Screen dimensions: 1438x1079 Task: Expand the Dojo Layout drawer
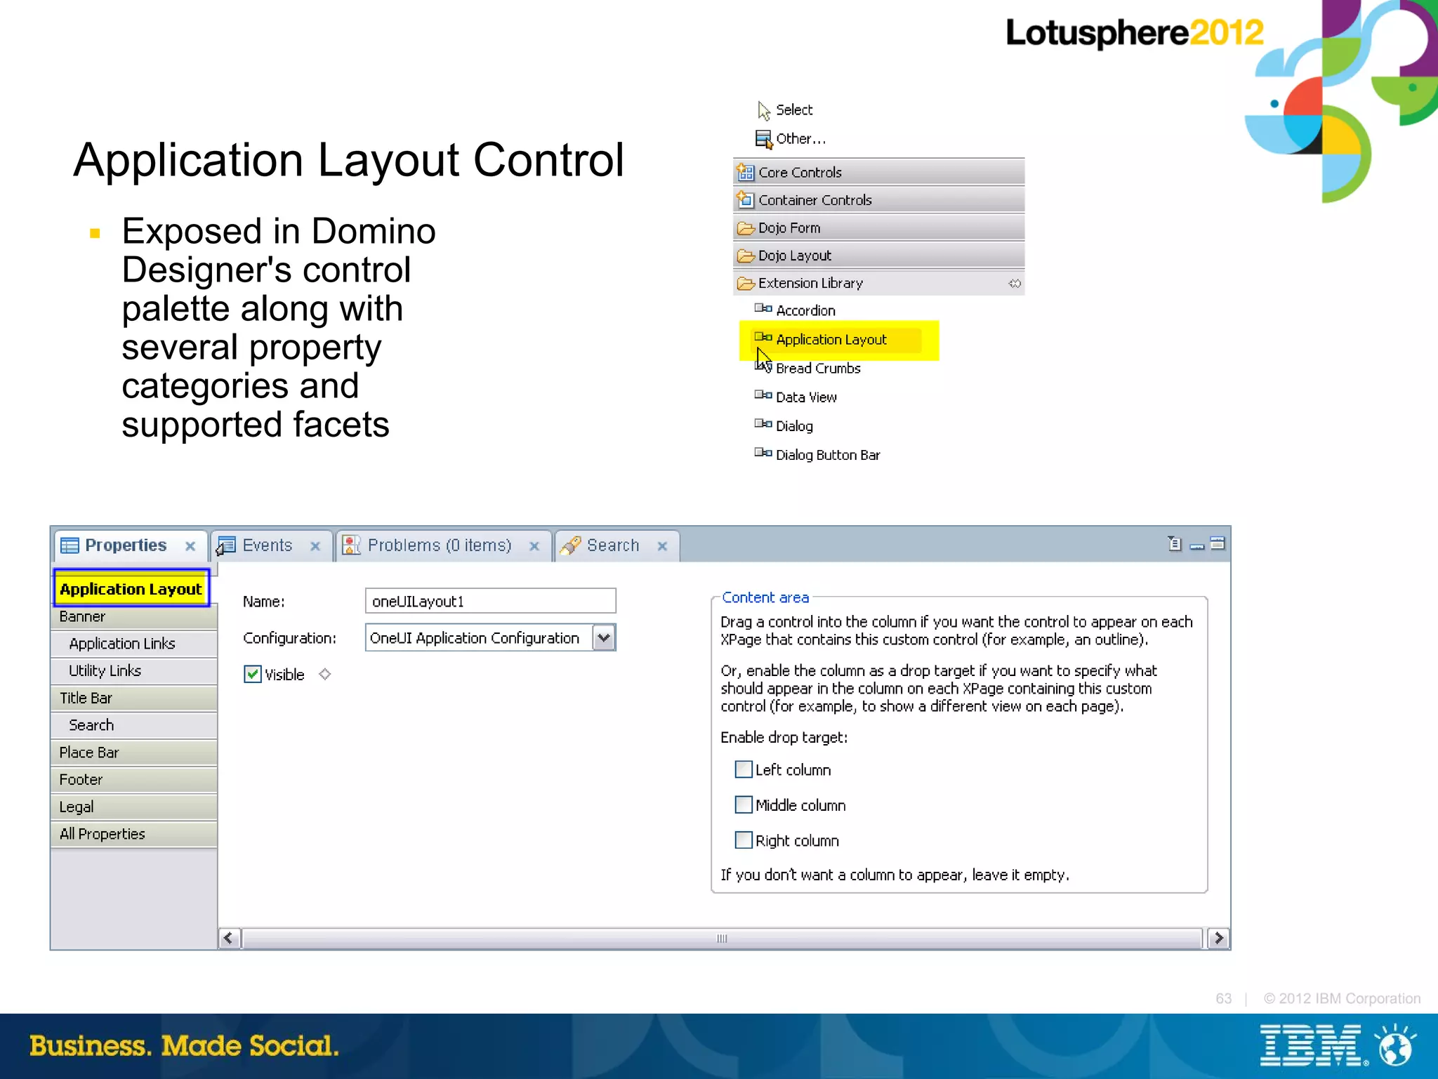(x=878, y=256)
